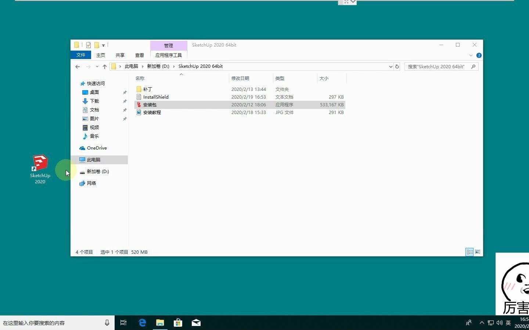The image size is (529, 330).
Task: Open People icon in system tray
Action: (469, 323)
